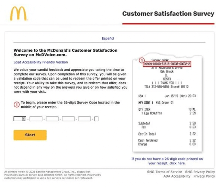Viewport: 216px width, 188px height.
Task: Select the third survey code field
Action: 52,119
